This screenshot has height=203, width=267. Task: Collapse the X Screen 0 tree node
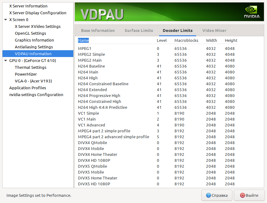6,20
